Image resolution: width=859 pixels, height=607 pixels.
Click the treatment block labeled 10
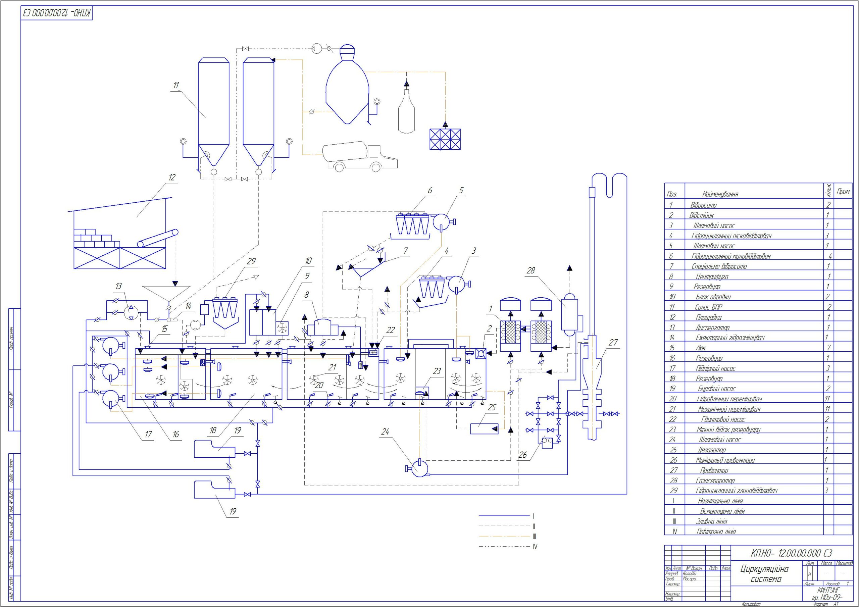coord(263,322)
